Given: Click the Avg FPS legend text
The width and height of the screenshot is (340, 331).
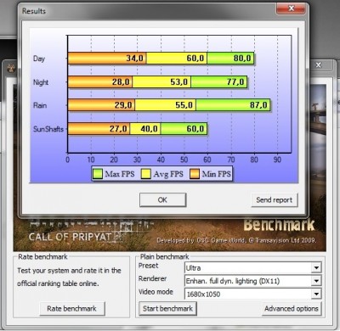Looking at the screenshot, I should 168,174.
